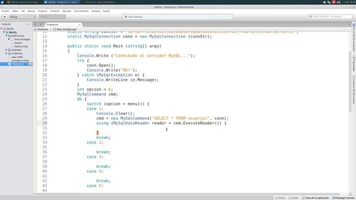Viewport: 356px width, 200px height.
Task: Switch to the MySQL browser window in taskbar
Action: pos(24,2)
